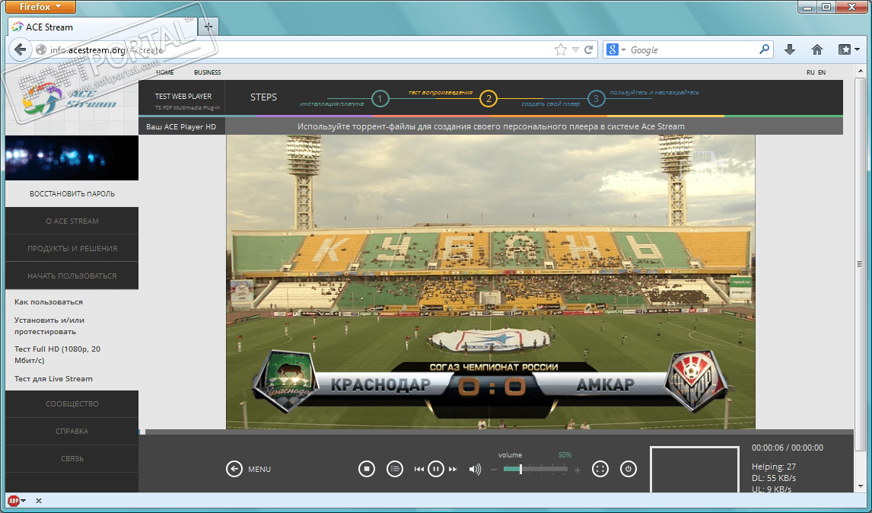The width and height of the screenshot is (872, 513).
Task: Increase volume with the plus icon
Action: (x=578, y=470)
